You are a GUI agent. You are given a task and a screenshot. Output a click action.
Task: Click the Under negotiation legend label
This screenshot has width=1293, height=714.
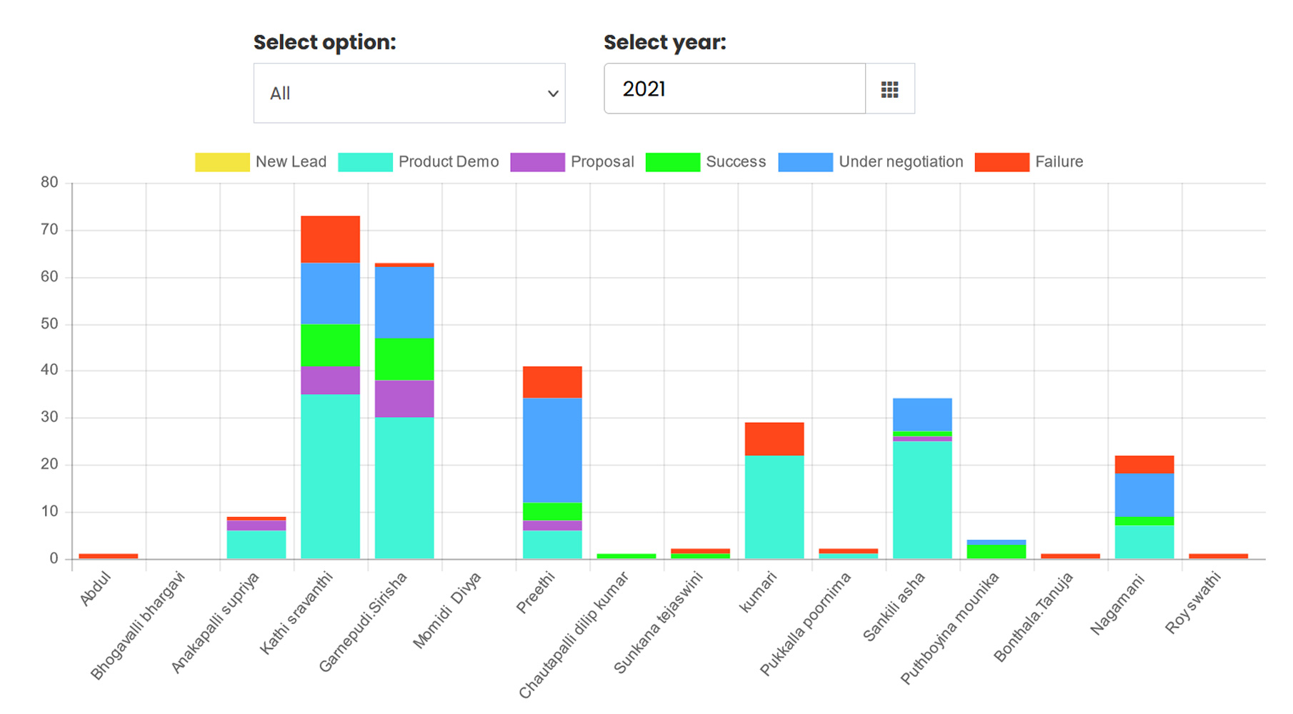point(901,162)
